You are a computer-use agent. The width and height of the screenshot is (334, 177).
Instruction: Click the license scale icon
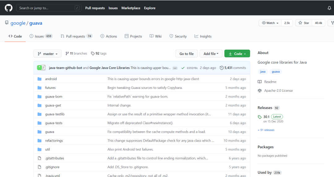click(260, 91)
